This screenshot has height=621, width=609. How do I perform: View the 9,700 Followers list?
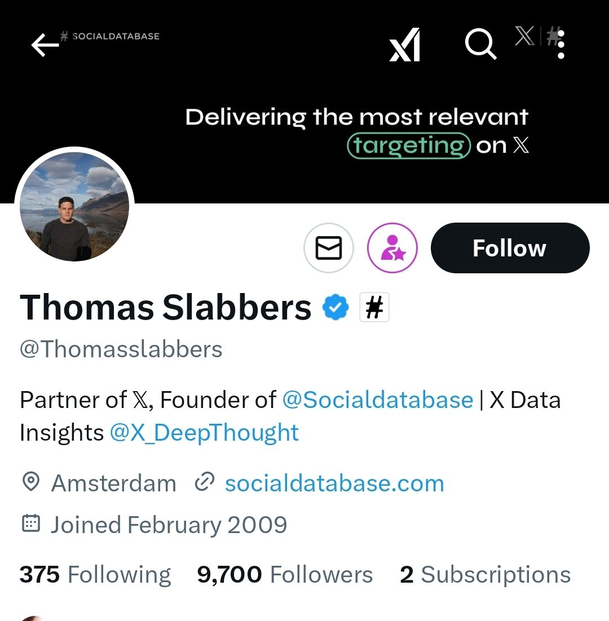point(285,575)
